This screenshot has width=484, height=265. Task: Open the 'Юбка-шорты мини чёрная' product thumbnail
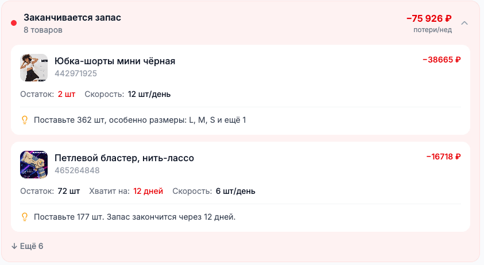(34, 68)
